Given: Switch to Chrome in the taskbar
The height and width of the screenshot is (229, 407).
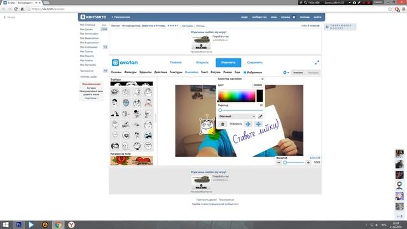Looking at the screenshot, I should pos(58,225).
